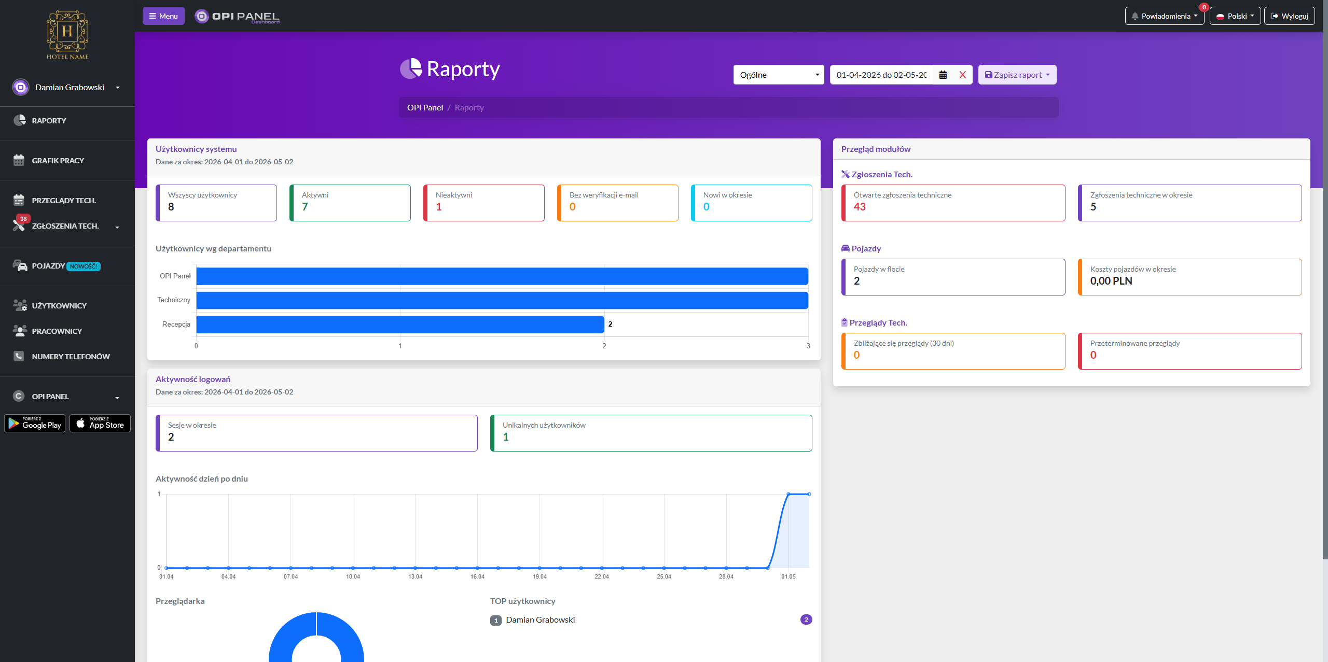Click the Wszyscy użytkownicy stat card
The width and height of the screenshot is (1328, 662).
216,203
